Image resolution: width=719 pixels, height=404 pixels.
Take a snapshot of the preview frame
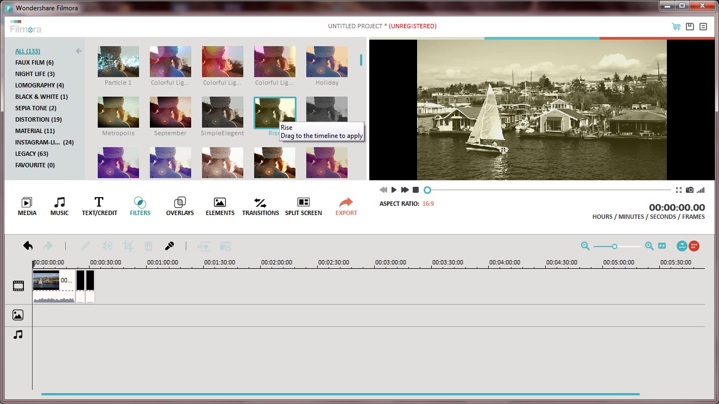point(690,190)
